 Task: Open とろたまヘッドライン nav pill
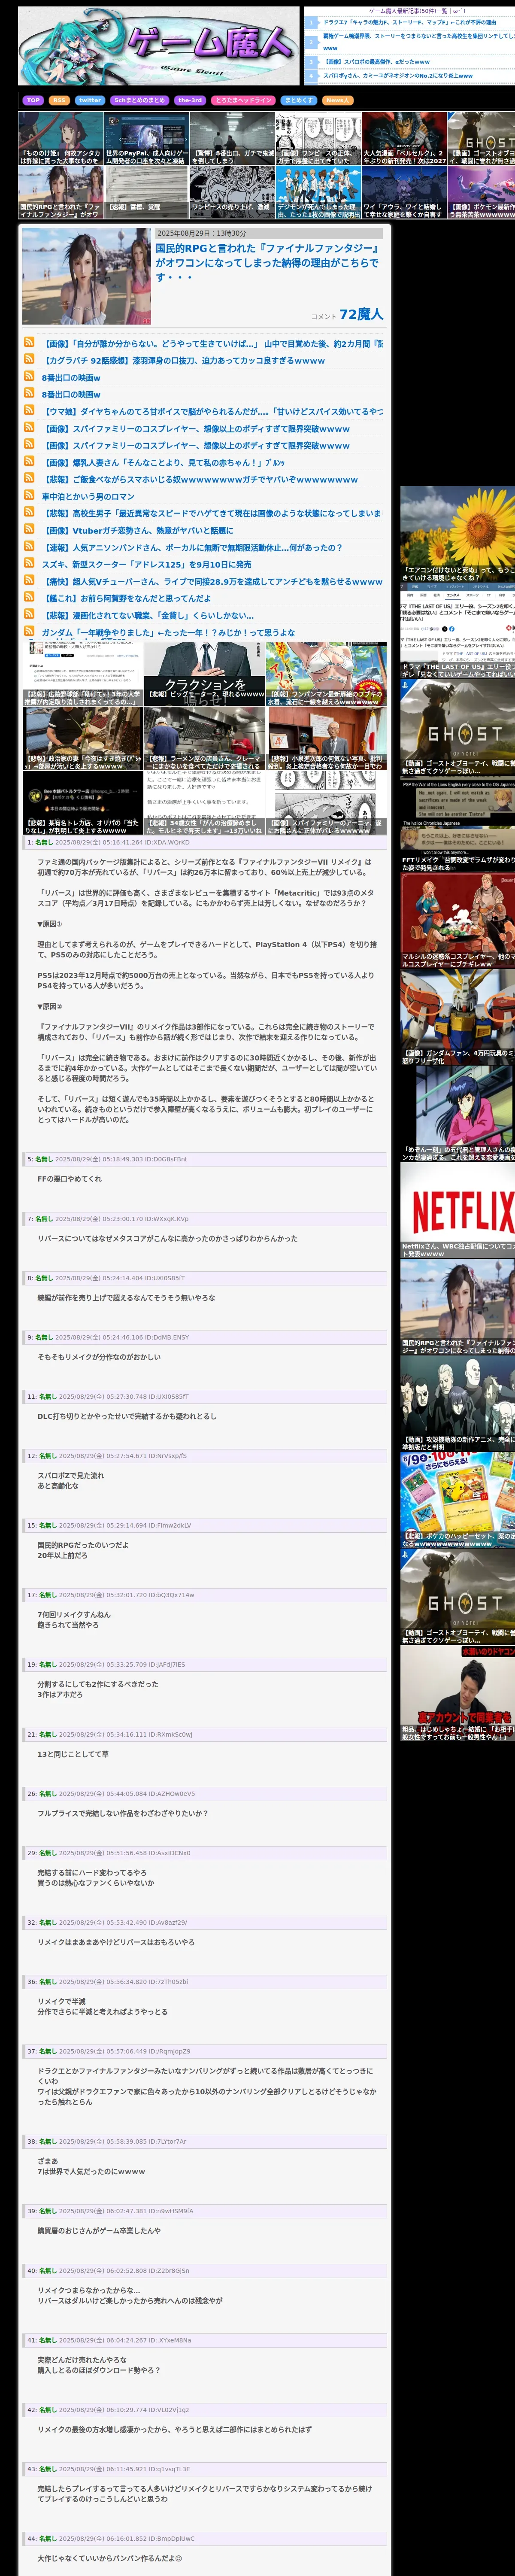pos(243,100)
